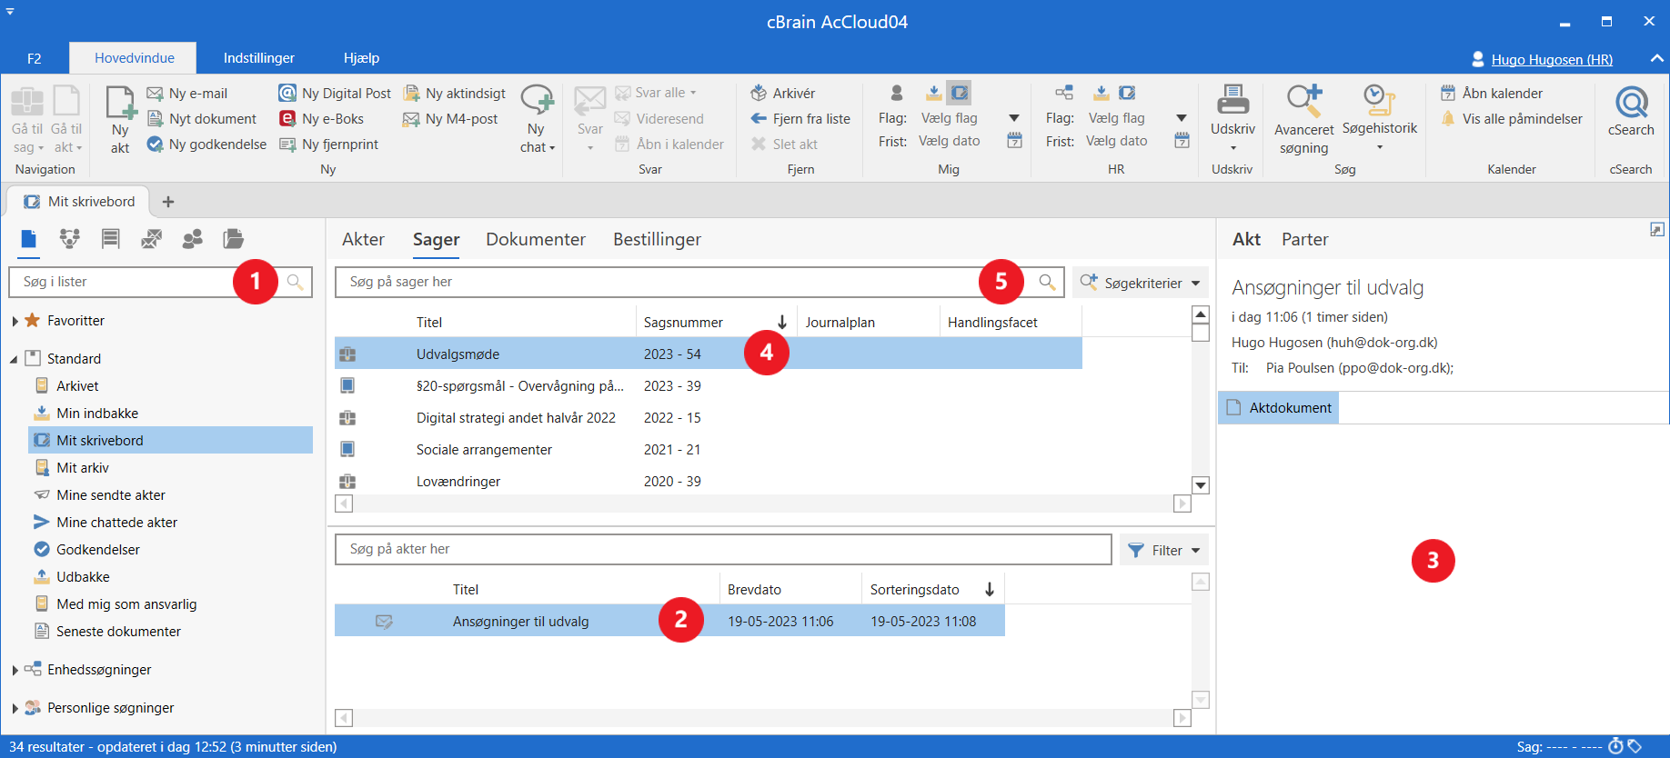The image size is (1670, 758).
Task: Open the Filter dropdown for akter
Action: point(1164,550)
